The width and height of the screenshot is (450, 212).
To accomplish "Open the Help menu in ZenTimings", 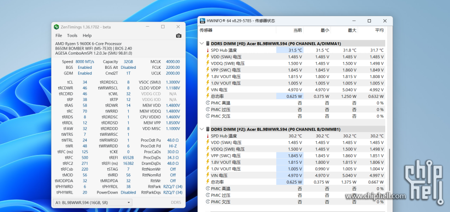I will (x=87, y=35).
